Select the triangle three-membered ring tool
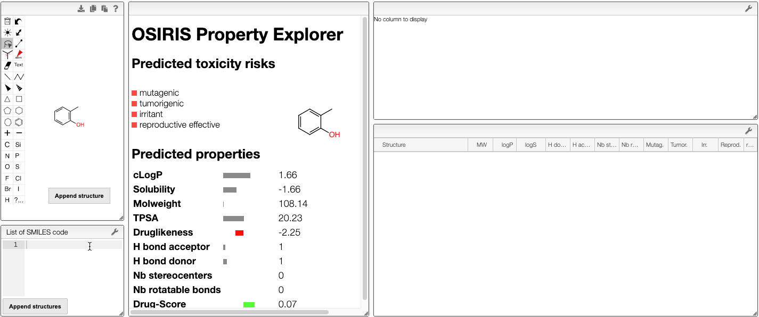 pos(7,99)
